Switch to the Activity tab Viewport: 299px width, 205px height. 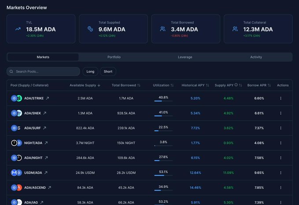pyautogui.click(x=256, y=57)
